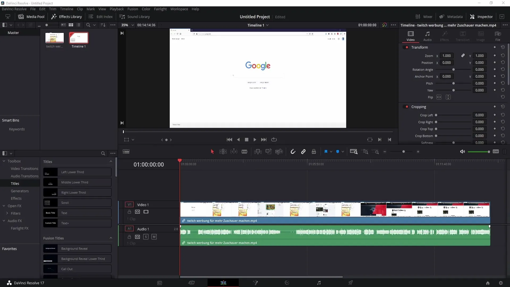This screenshot has width=510, height=287.
Task: Click the Loop playback icon in transport
Action: click(274, 140)
